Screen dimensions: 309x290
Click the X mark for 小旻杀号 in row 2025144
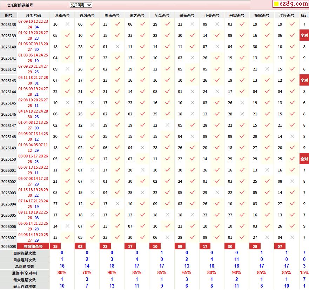tap(217, 92)
